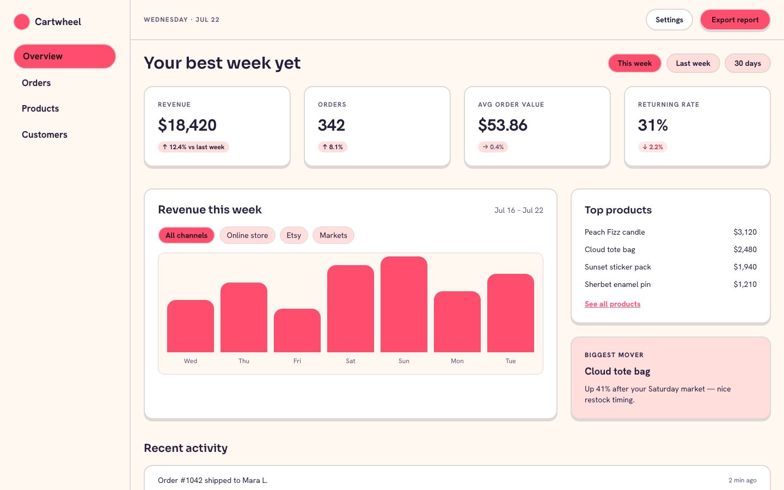Click the Mon revenue bar
The image size is (784, 490).
[x=457, y=322]
